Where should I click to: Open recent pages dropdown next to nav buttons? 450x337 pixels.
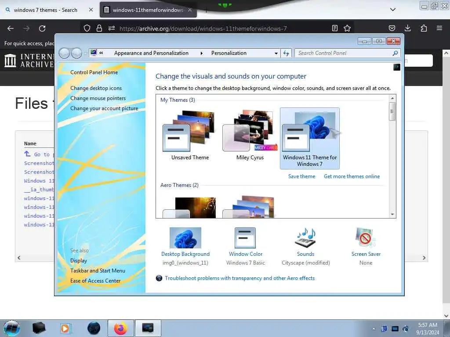coord(85,54)
